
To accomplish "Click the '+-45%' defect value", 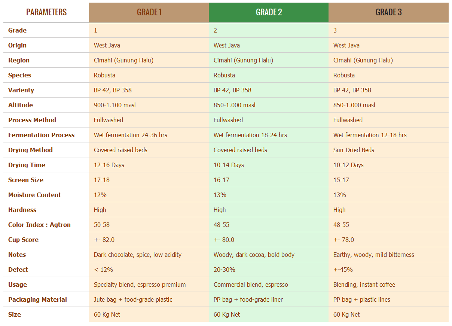I will tap(343, 270).
